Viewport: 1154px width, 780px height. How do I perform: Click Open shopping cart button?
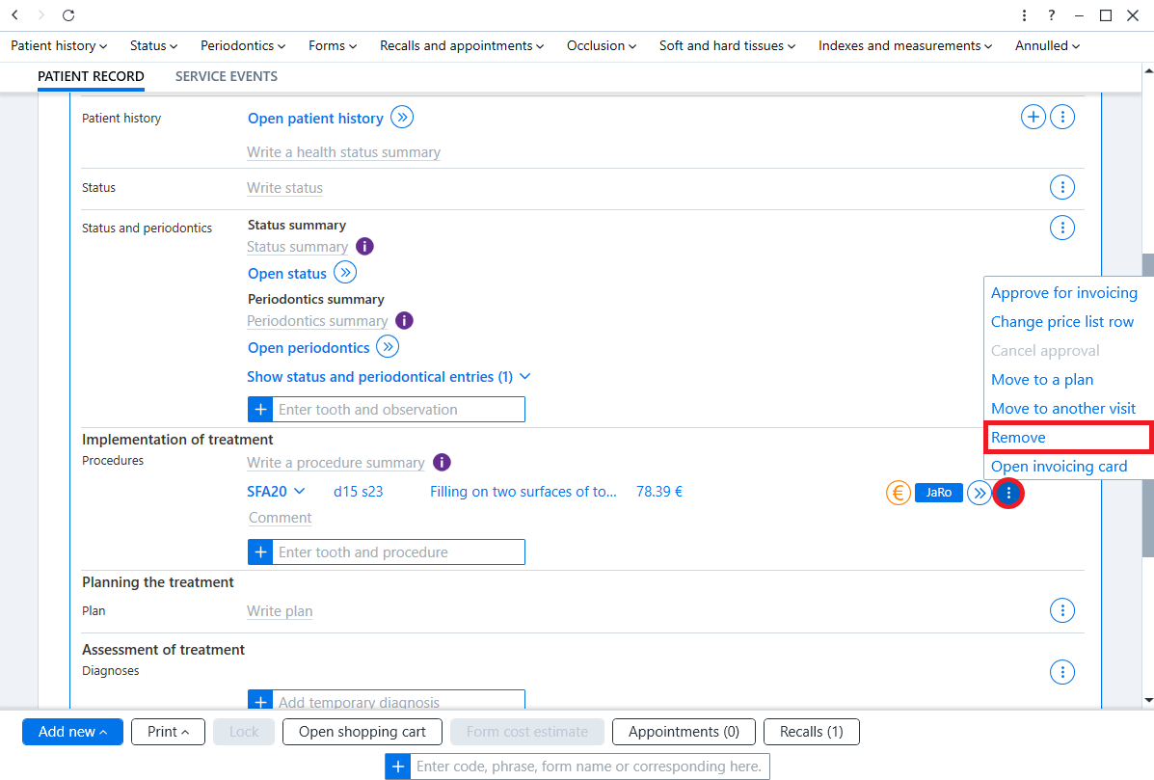pyautogui.click(x=362, y=732)
